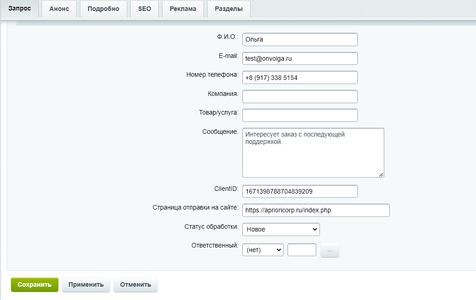Open the Разделы tab
The height and width of the screenshot is (300, 476).
pyautogui.click(x=229, y=9)
